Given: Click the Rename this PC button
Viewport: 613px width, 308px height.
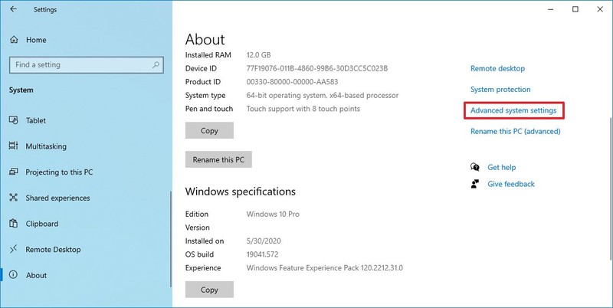Looking at the screenshot, I should pos(218,159).
